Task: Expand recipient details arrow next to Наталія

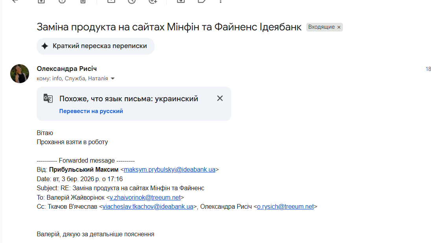Action: coord(113,79)
